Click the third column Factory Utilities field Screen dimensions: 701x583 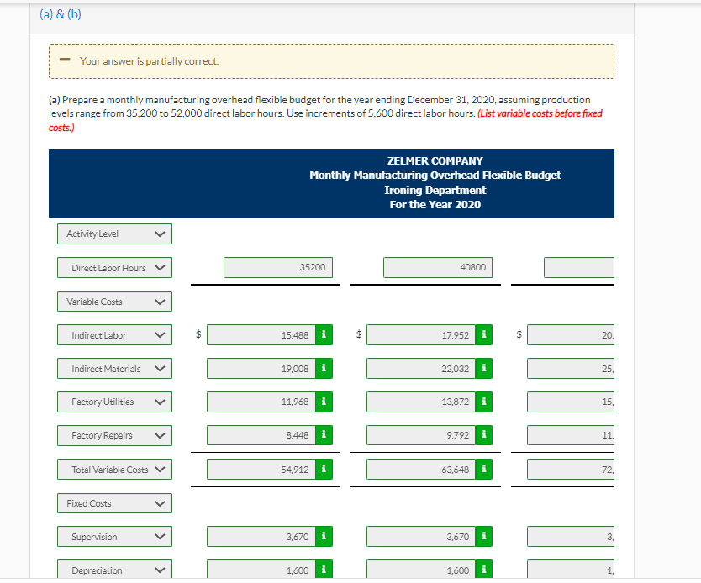[x=571, y=402]
